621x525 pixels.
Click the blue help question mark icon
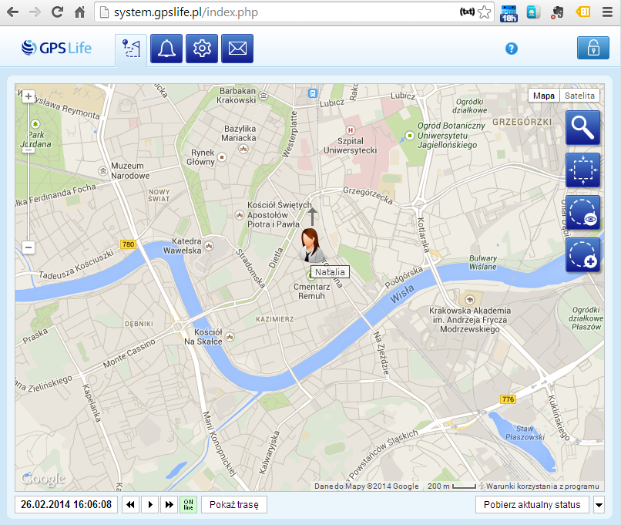click(x=511, y=49)
